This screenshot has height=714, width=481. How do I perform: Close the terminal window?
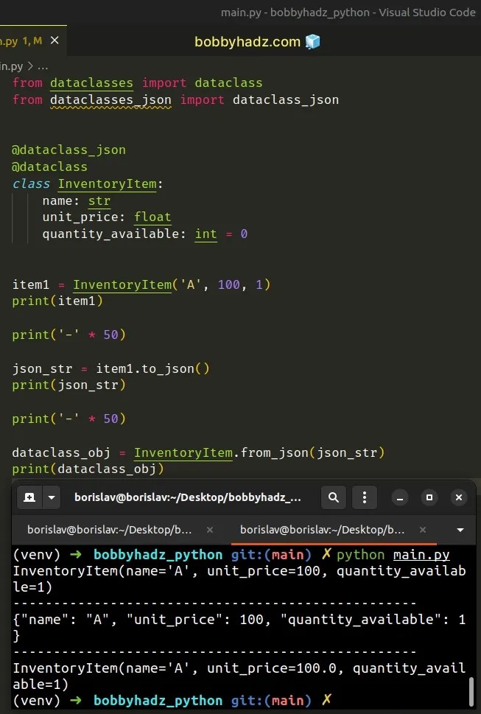click(459, 497)
